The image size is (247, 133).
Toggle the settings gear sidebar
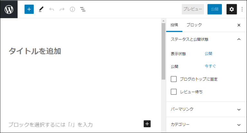click(x=232, y=9)
